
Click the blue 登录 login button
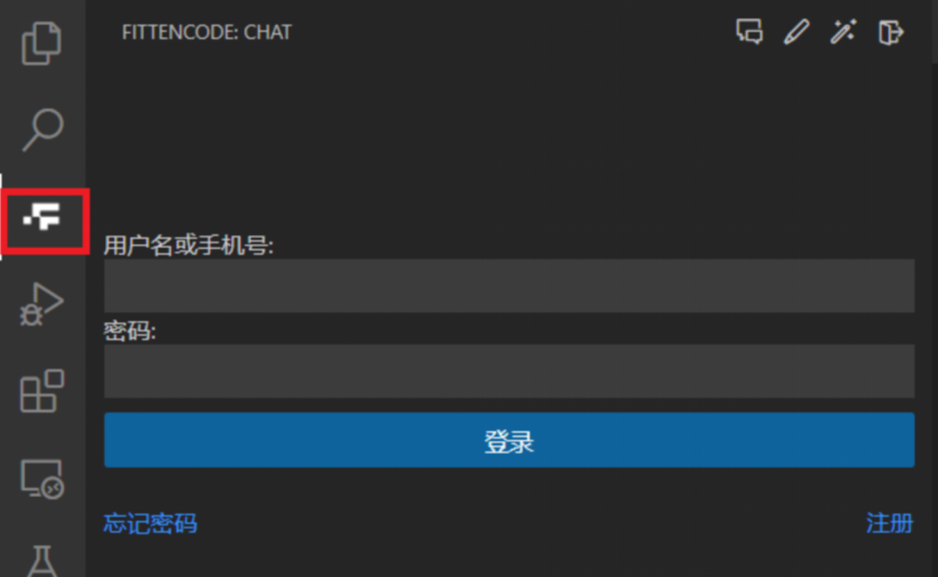pyautogui.click(x=509, y=440)
